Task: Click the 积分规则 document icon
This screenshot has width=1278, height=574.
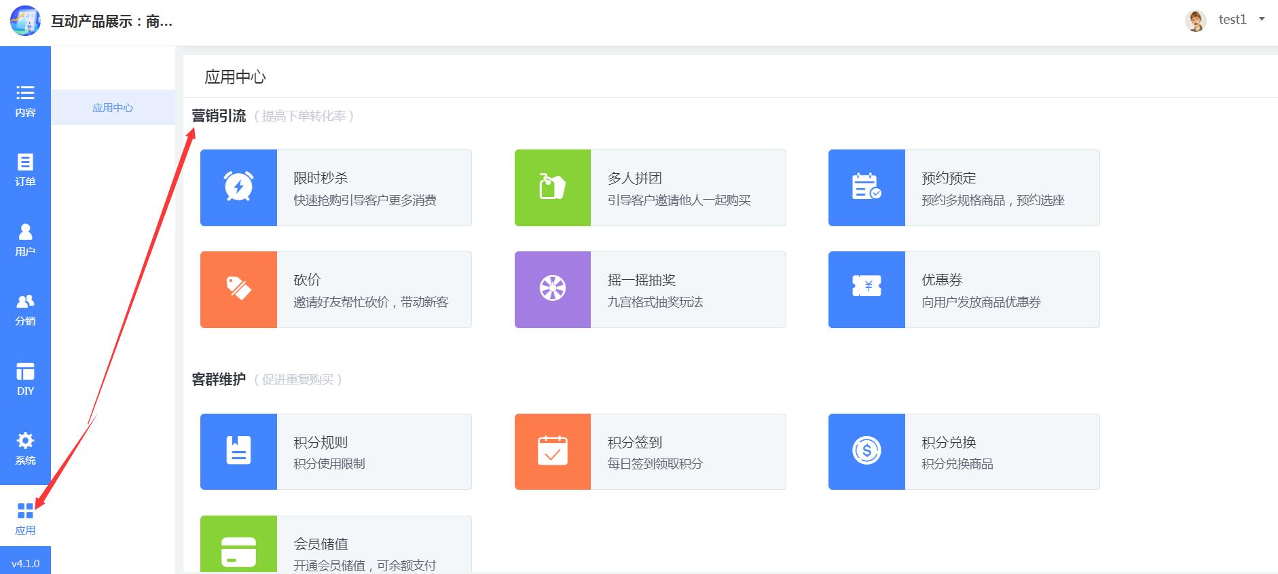Action: (238, 450)
